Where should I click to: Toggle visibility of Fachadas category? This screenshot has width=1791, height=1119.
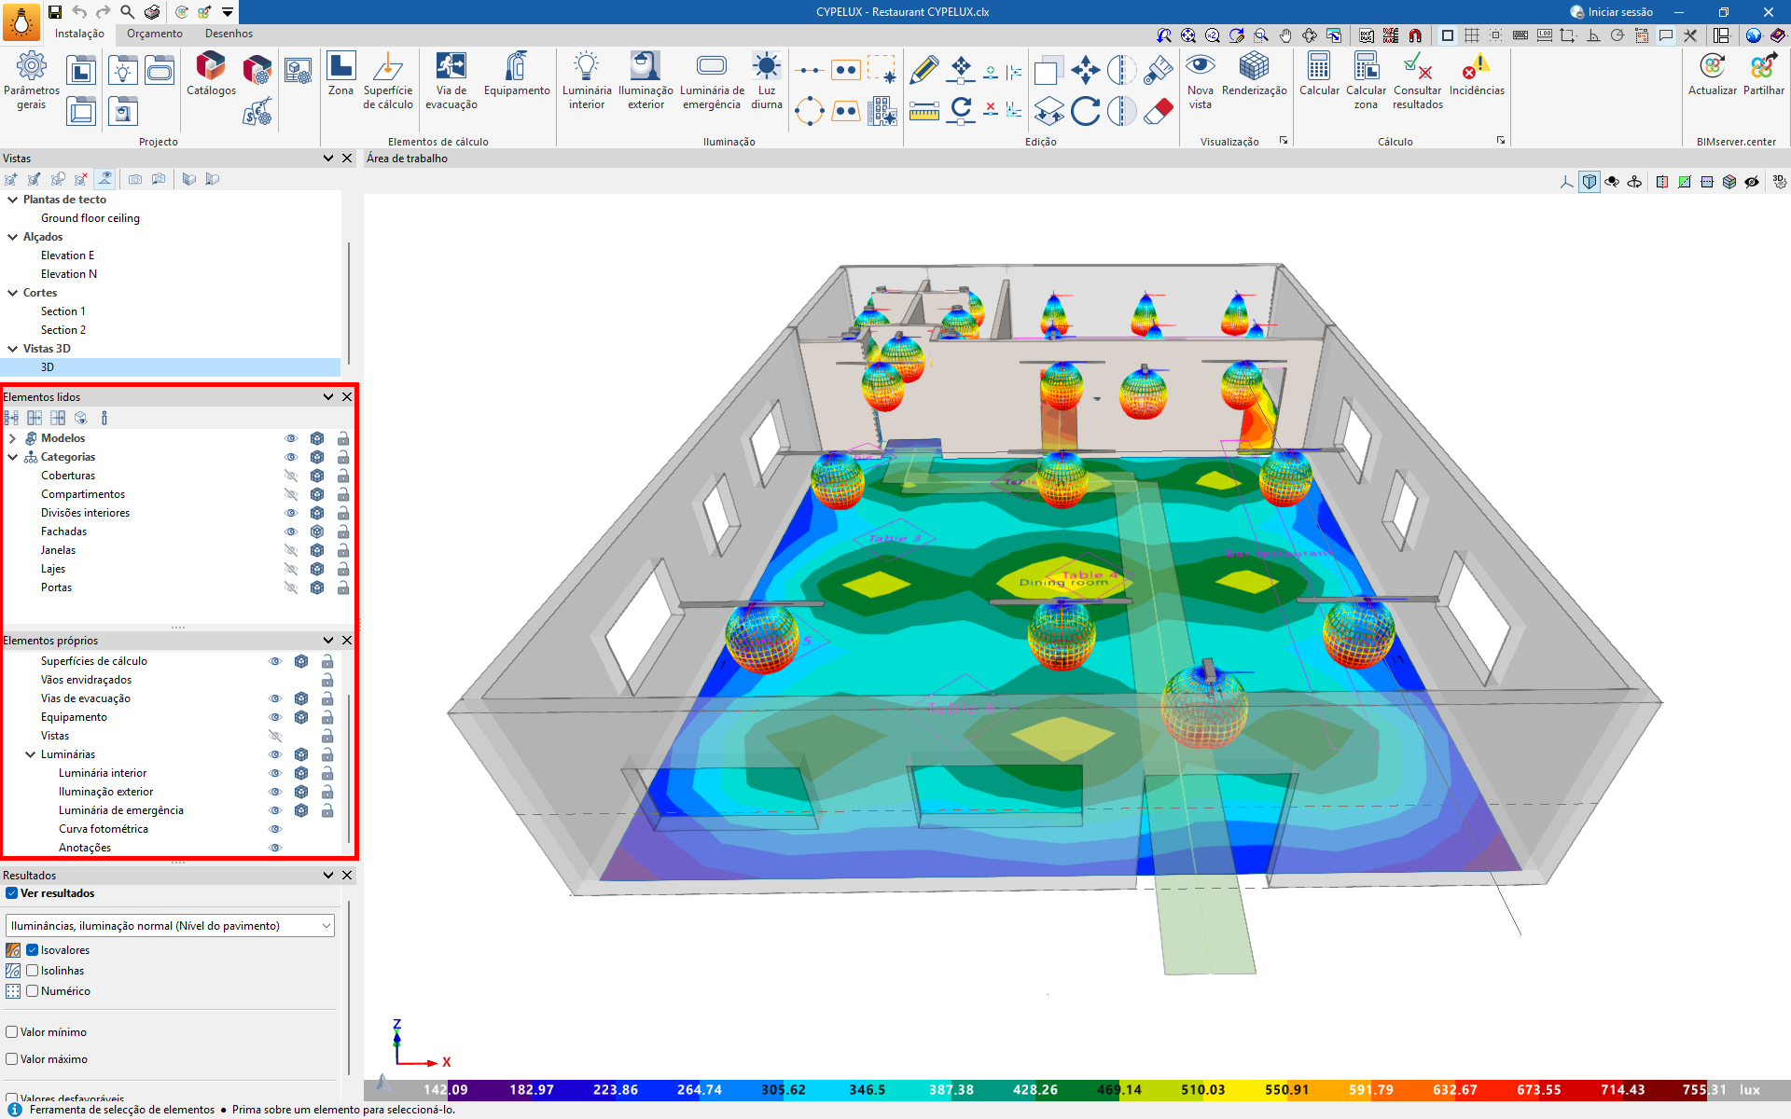(x=291, y=532)
